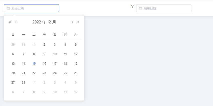Select February 10 in the calendar
Screen dimensions: 213x106
(x=55, y=54)
